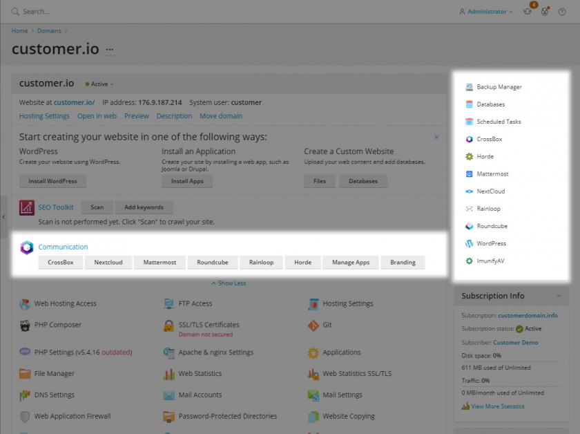Viewport: 580px width, 434px height.
Task: Click the PHP Composer icon
Action: (25, 325)
